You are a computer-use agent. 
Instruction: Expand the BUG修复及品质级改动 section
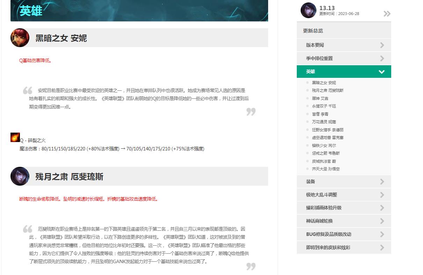(344, 234)
